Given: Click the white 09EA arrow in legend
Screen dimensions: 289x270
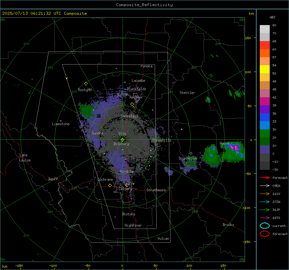Looking at the screenshot, I should point(265,186).
